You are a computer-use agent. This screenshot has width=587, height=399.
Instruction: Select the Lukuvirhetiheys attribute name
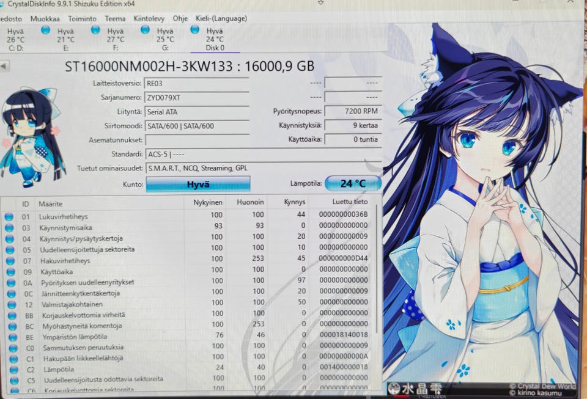coord(63,216)
